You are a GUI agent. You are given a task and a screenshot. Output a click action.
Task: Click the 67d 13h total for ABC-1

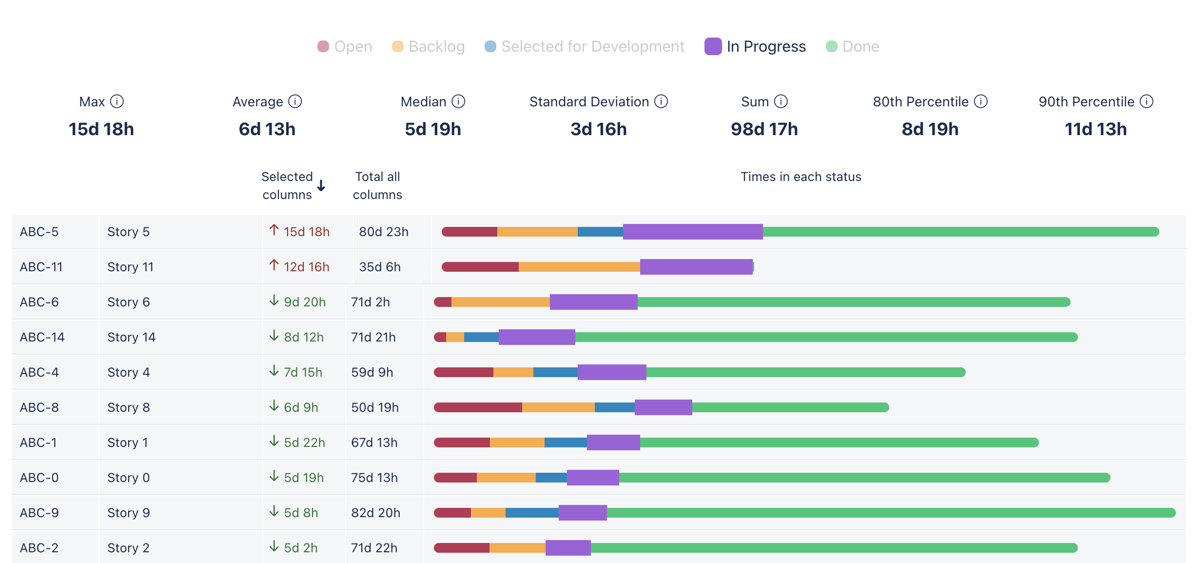point(374,442)
